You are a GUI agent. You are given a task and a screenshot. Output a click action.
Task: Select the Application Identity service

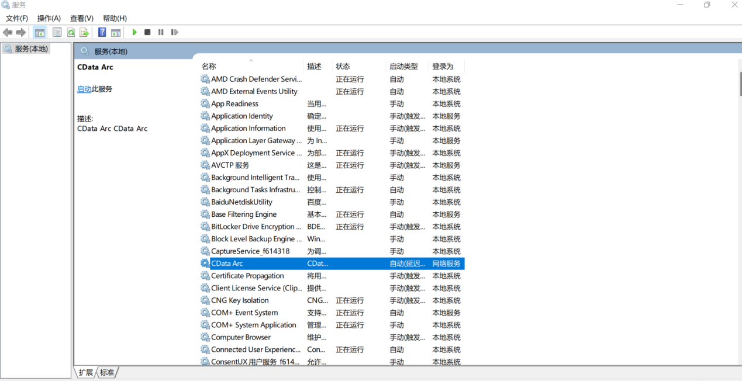pyautogui.click(x=332, y=116)
